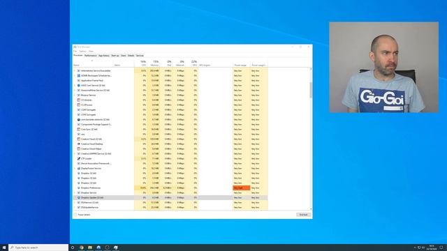Viewport: 447px width, 251px height.
Task: Click the Creative Cloud Desktop icon
Action: pos(79,144)
